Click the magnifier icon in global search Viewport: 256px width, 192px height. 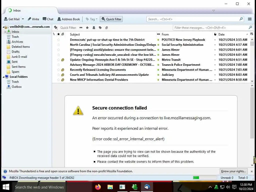click(x=241, y=19)
